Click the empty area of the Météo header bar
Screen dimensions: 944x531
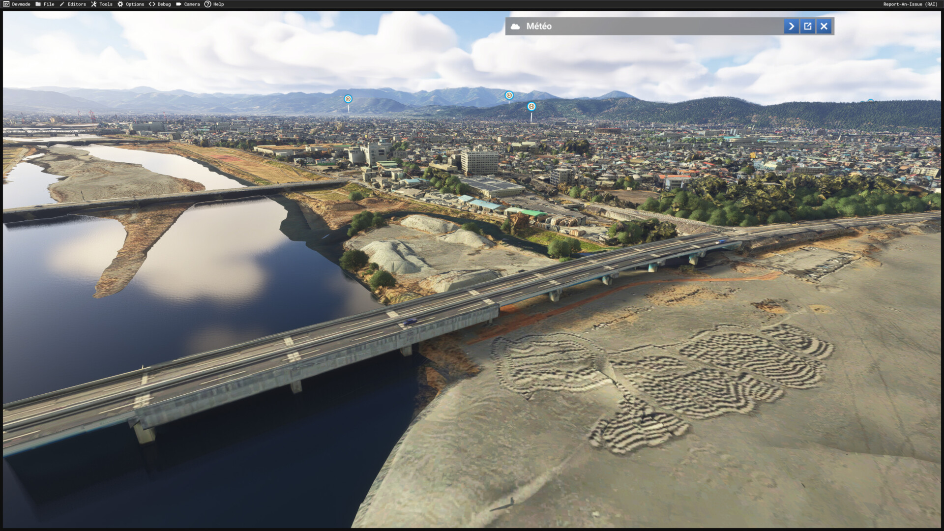click(x=664, y=27)
